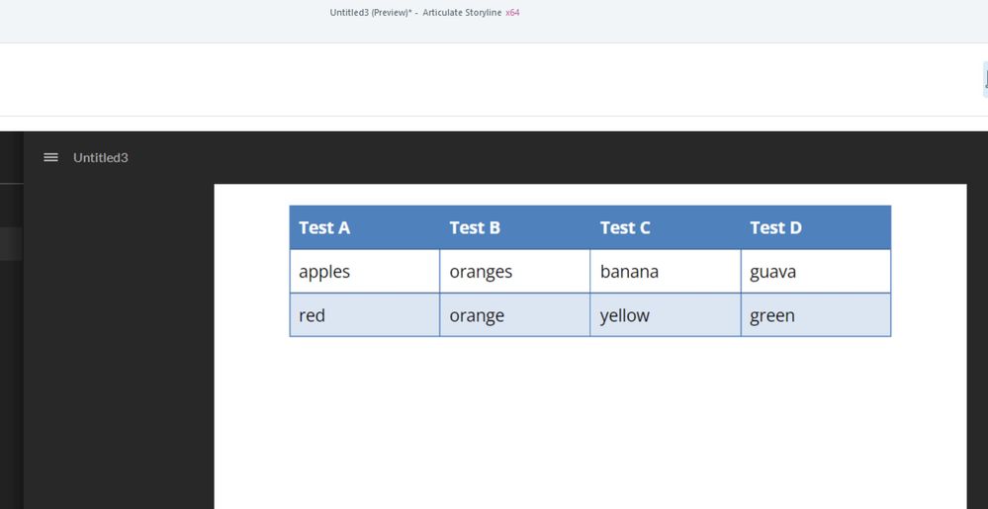Image resolution: width=988 pixels, height=509 pixels.
Task: Select the Test D header cell
Action: click(815, 227)
